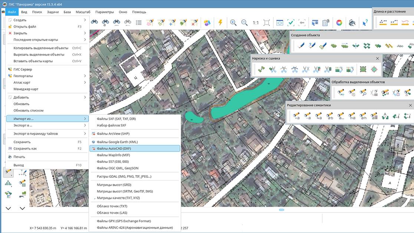This screenshot has height=233, width=414.
Task: Click the printer icon in toolbar
Action: (x=352, y=23)
